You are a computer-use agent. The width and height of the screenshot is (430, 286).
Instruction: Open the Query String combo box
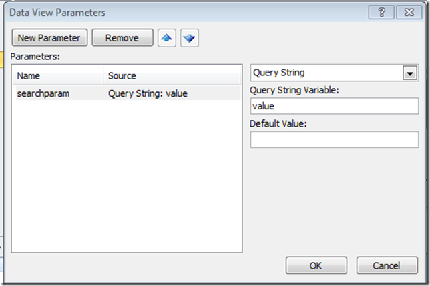click(x=335, y=73)
